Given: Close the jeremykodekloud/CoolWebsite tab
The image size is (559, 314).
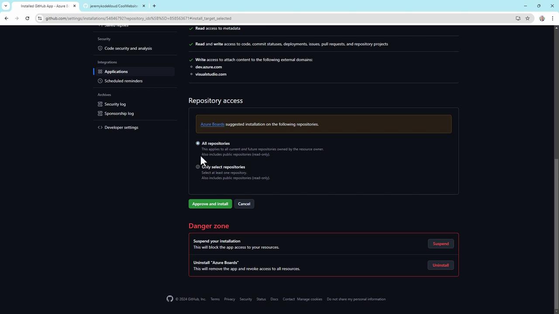Looking at the screenshot, I should pos(144,6).
